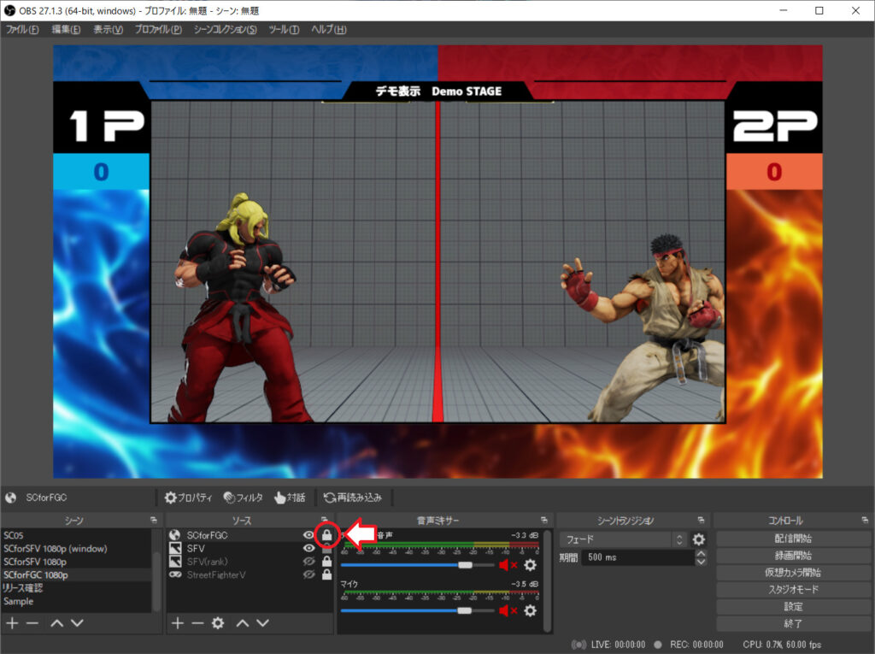Open the プロファイル(P) menu
Viewport: 875px width, 654px height.
pyautogui.click(x=158, y=30)
